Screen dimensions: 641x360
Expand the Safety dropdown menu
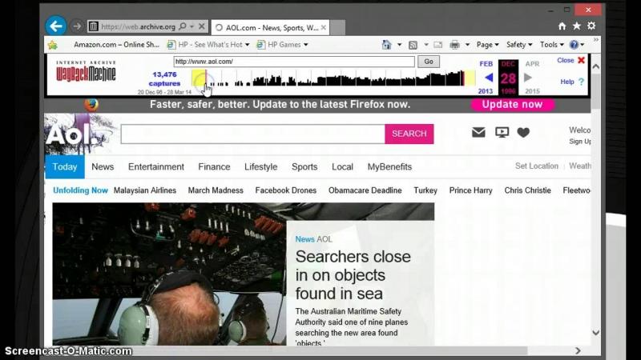coord(519,45)
